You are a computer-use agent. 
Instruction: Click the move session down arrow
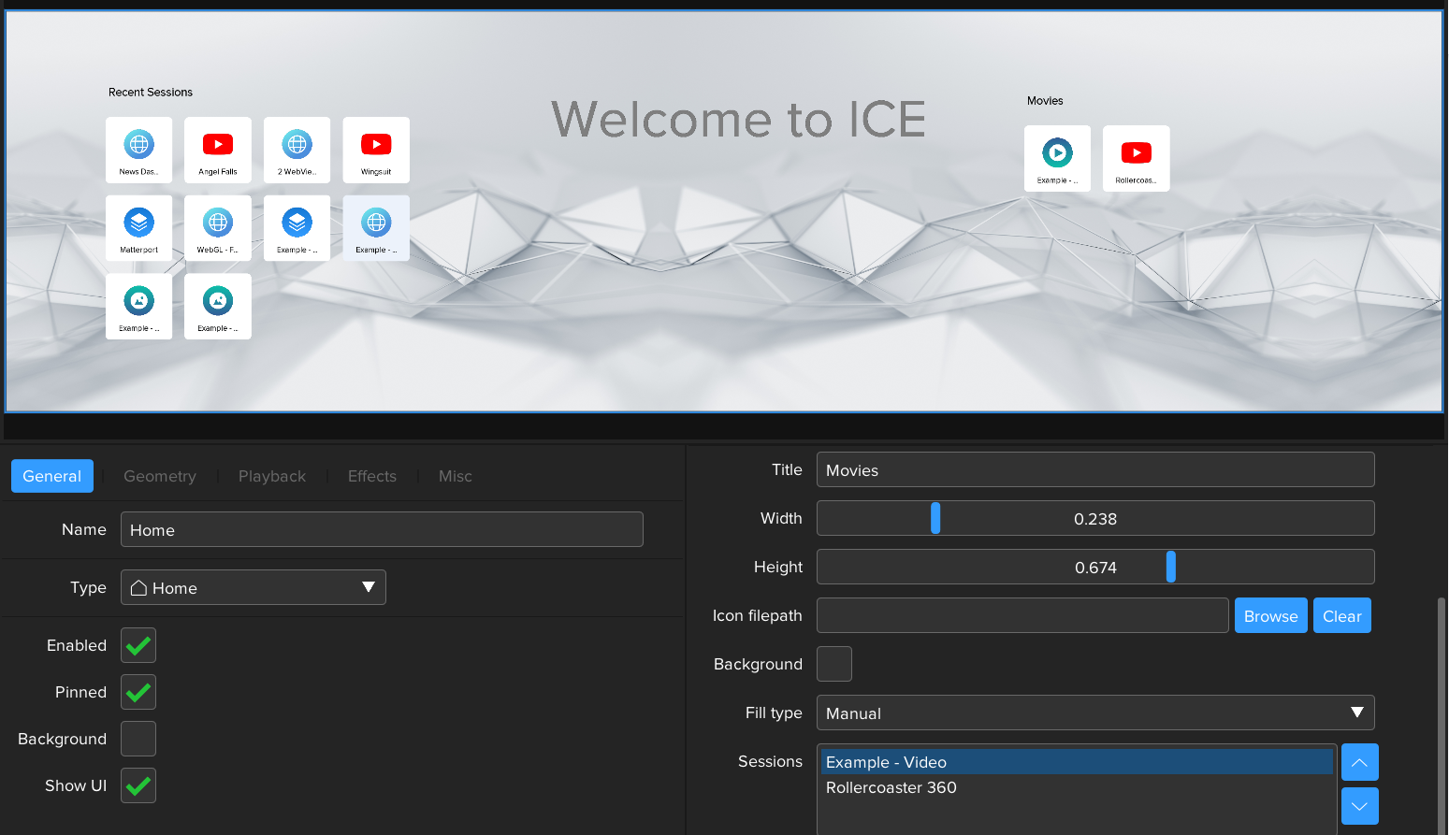1359,806
